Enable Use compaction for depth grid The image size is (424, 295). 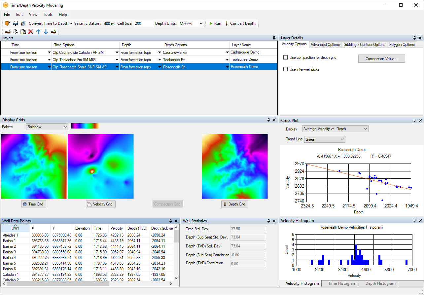pyautogui.click(x=286, y=57)
